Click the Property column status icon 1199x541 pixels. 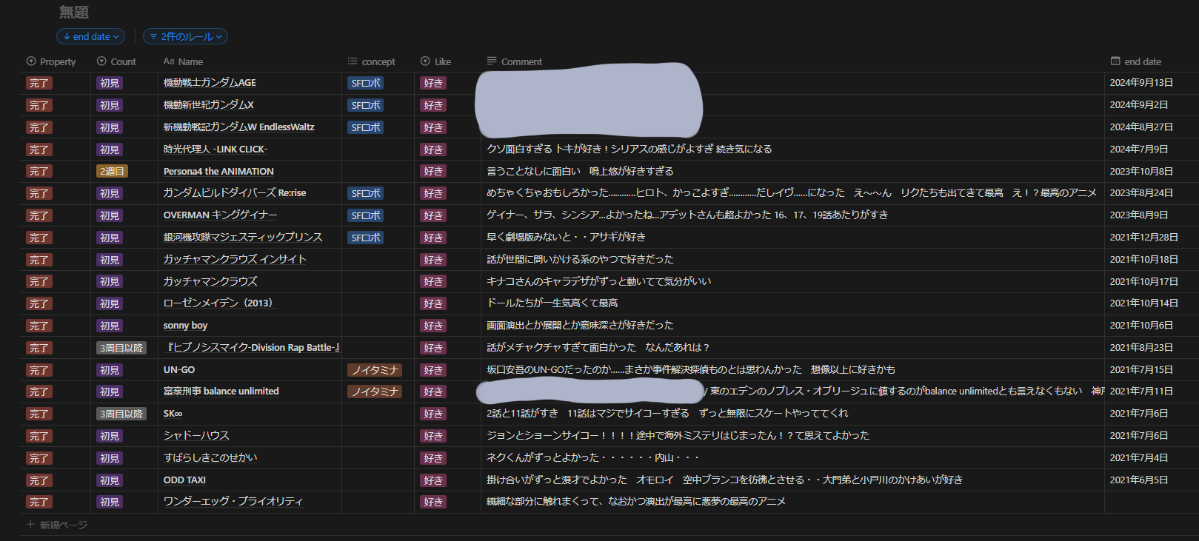[x=31, y=61]
